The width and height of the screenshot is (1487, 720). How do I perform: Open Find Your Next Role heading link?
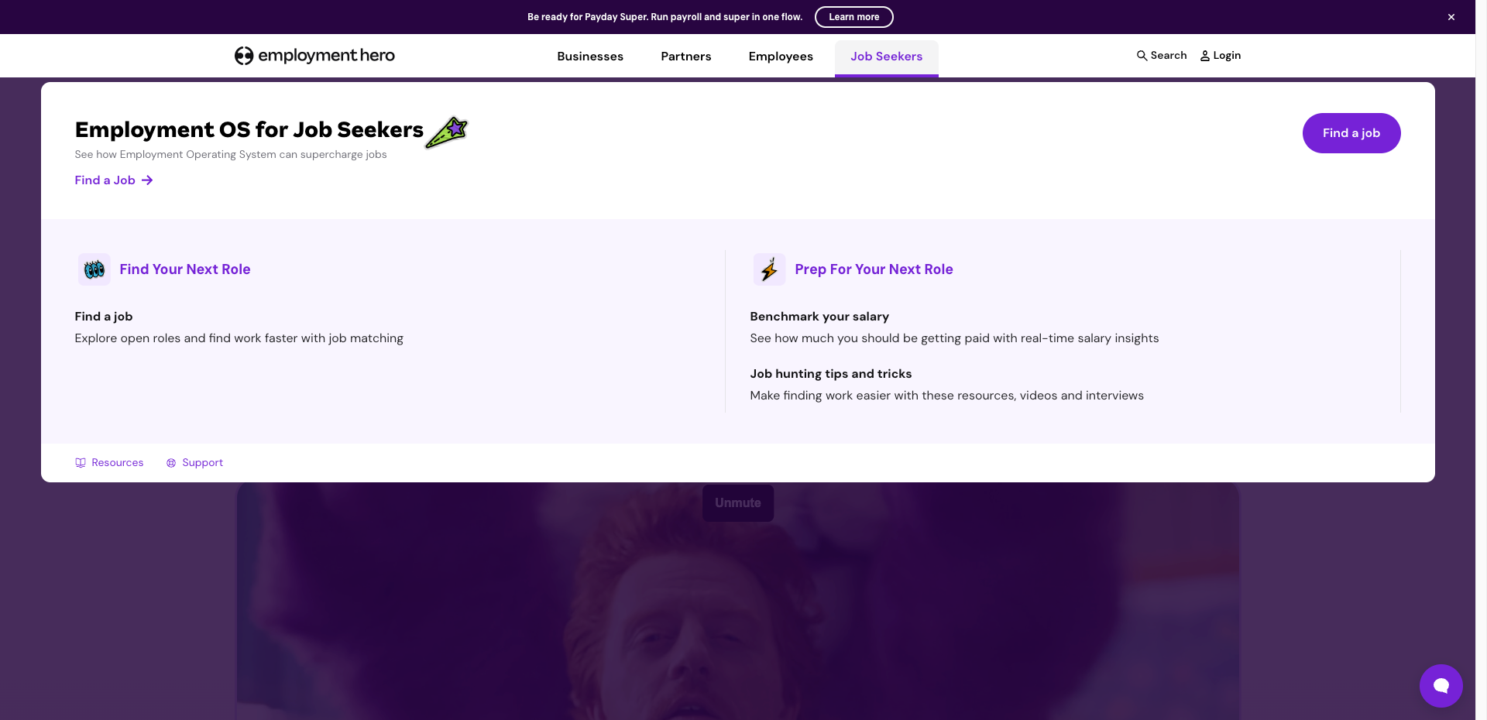coord(185,269)
